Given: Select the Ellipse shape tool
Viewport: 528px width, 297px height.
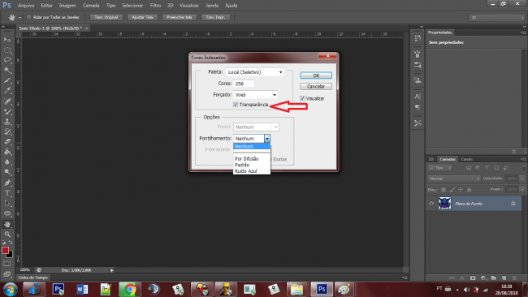Looking at the screenshot, I should [7, 213].
